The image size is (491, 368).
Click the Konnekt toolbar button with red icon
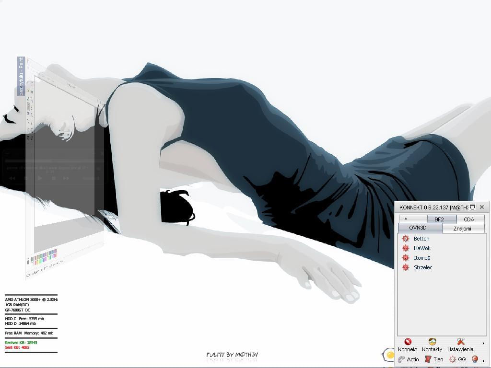408,345
